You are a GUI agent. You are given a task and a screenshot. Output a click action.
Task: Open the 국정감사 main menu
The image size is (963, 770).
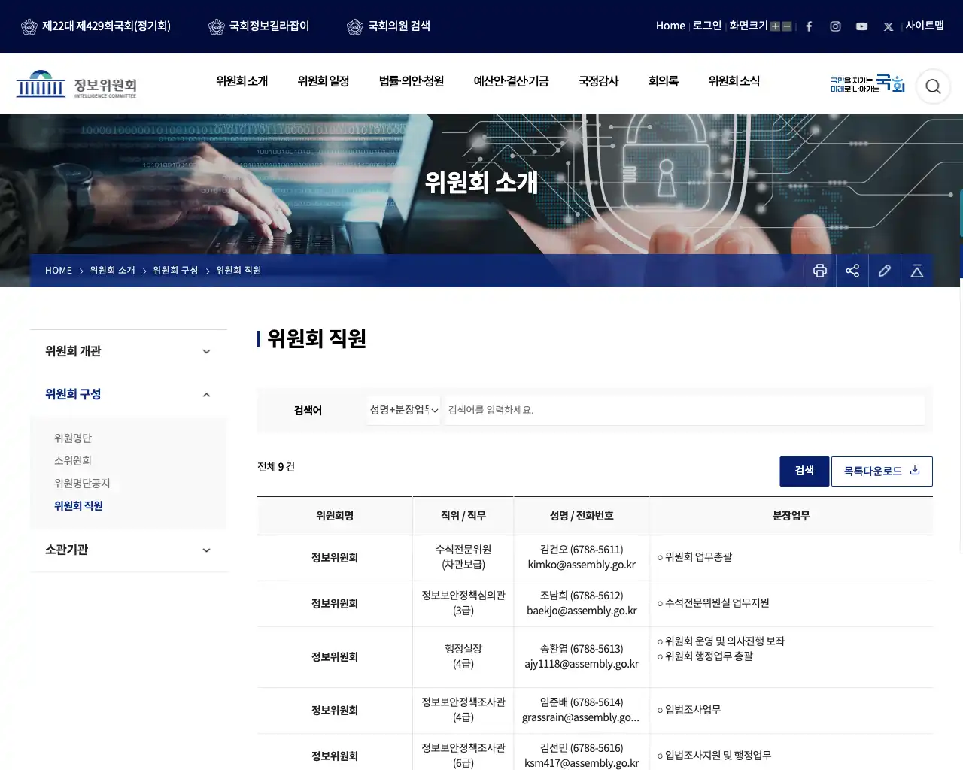point(599,81)
